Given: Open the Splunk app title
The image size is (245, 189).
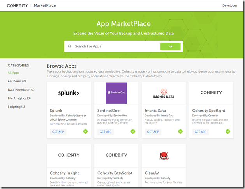Looking at the screenshot, I should pyautogui.click(x=56, y=111).
